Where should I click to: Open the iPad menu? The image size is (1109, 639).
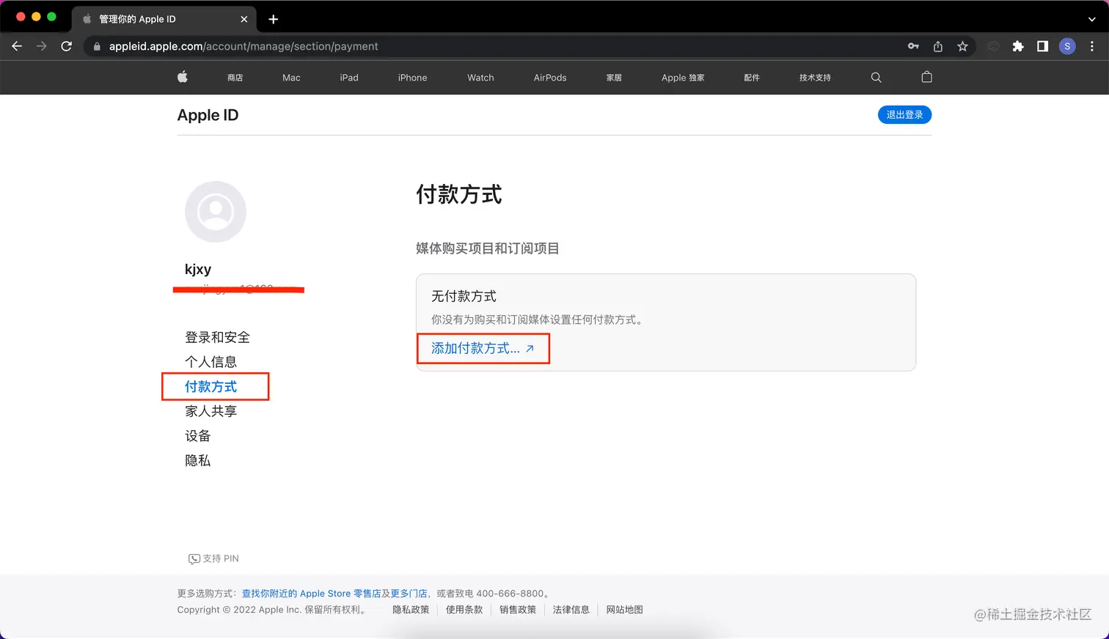pos(349,78)
